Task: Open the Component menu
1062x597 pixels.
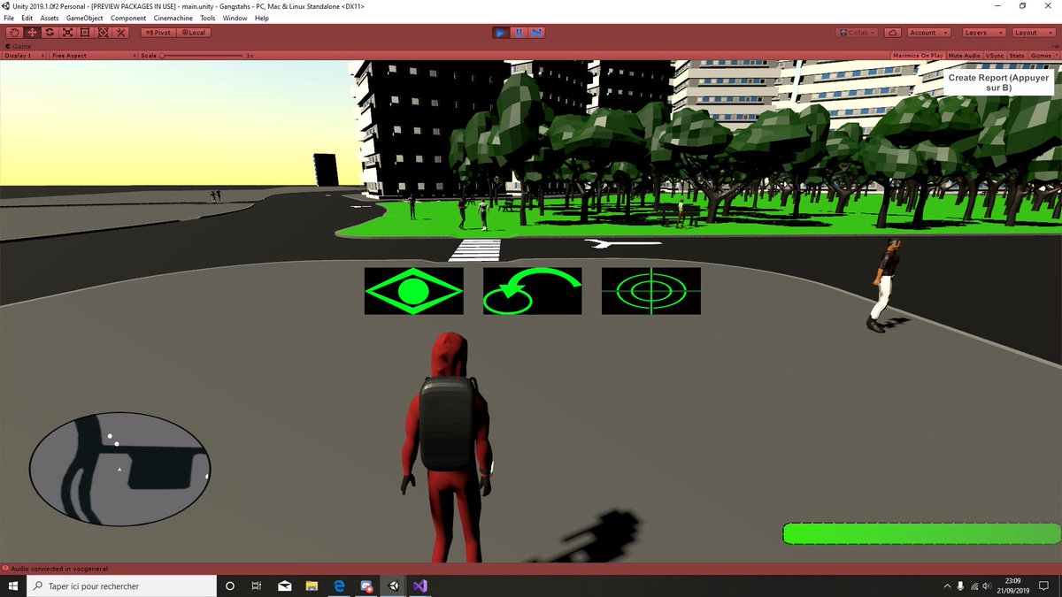Action: tap(128, 18)
